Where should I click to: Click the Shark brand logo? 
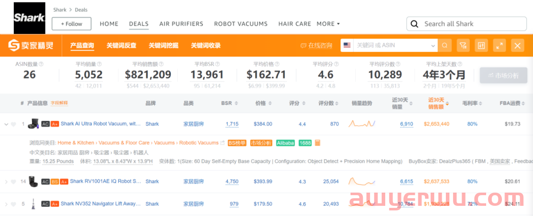29,17
